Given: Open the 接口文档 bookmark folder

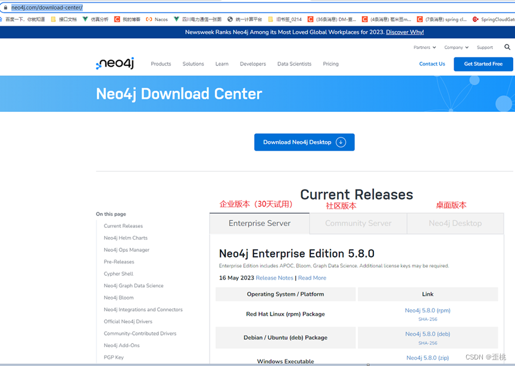Looking at the screenshot, I should (64, 20).
